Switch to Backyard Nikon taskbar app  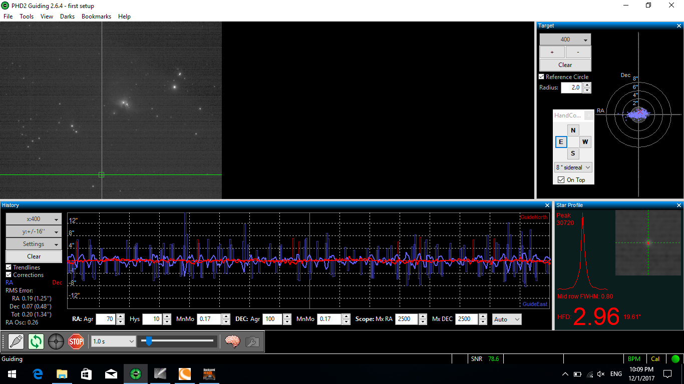[209, 374]
